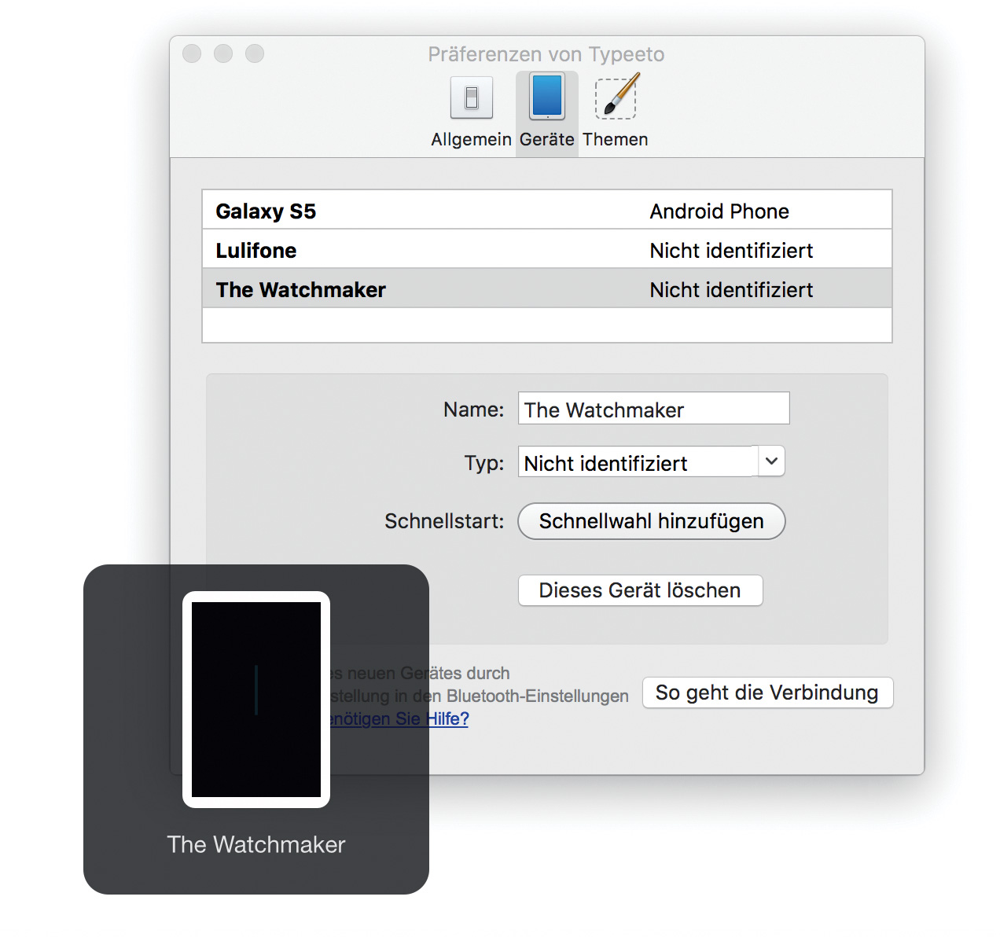Close the Typeeto preferences window

tap(192, 53)
